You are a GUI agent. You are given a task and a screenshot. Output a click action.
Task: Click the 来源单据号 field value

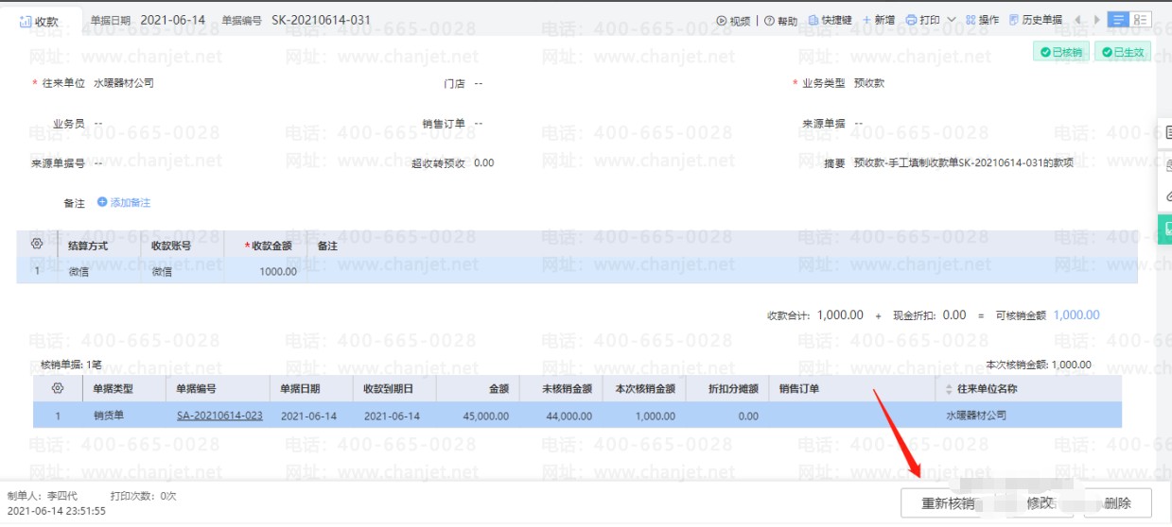click(98, 162)
